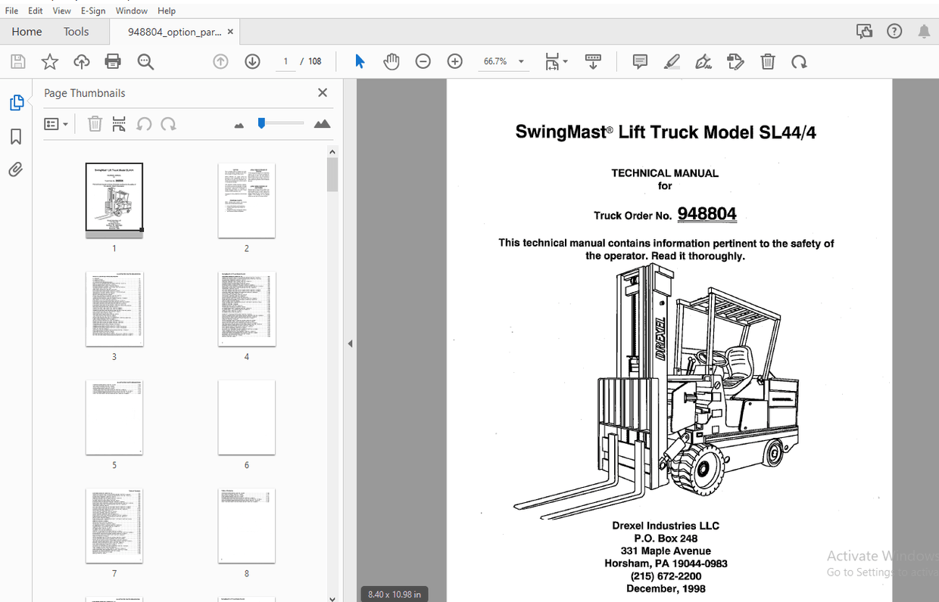This screenshot has height=602, width=939.
Task: Open the Attachments sidebar panel
Action: (16, 169)
